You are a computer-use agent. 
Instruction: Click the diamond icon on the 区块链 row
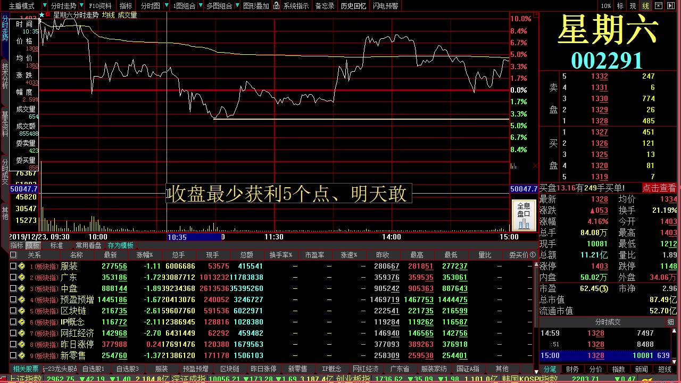(22, 311)
